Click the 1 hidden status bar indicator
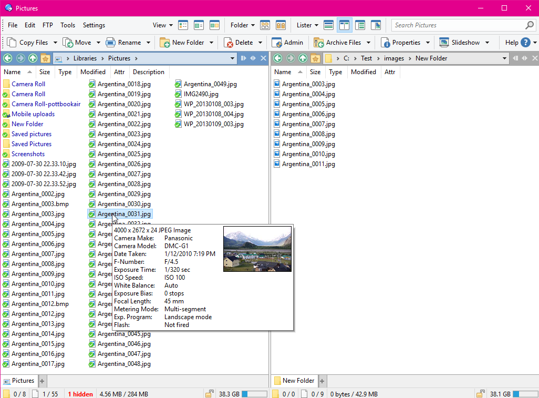The width and height of the screenshot is (539, 398). click(80, 393)
